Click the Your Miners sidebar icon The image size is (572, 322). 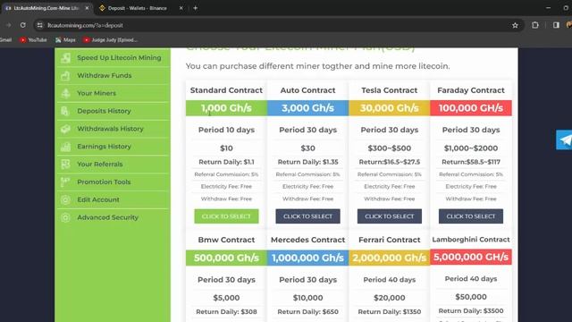65,93
